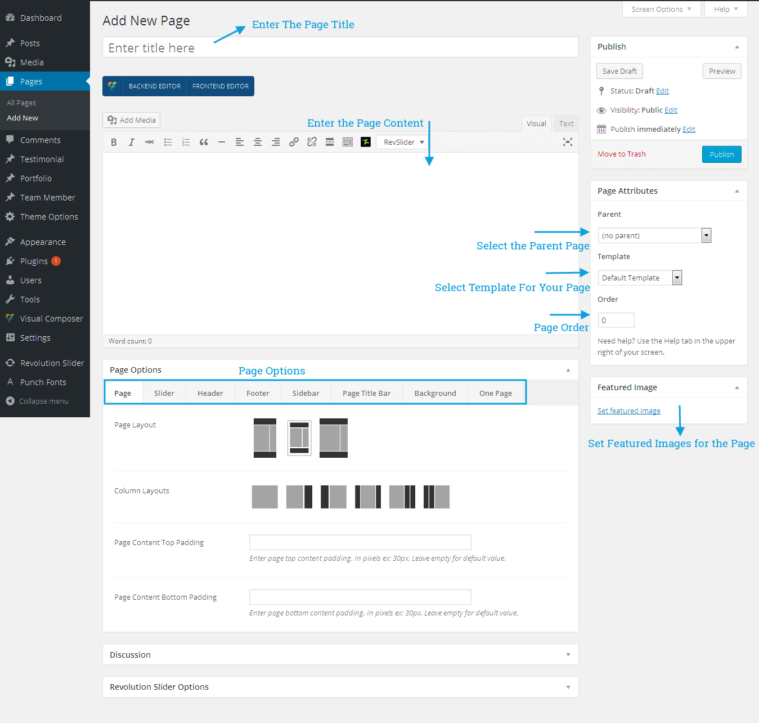Switch to the Text editor tab
759x723 pixels.
pyautogui.click(x=566, y=124)
